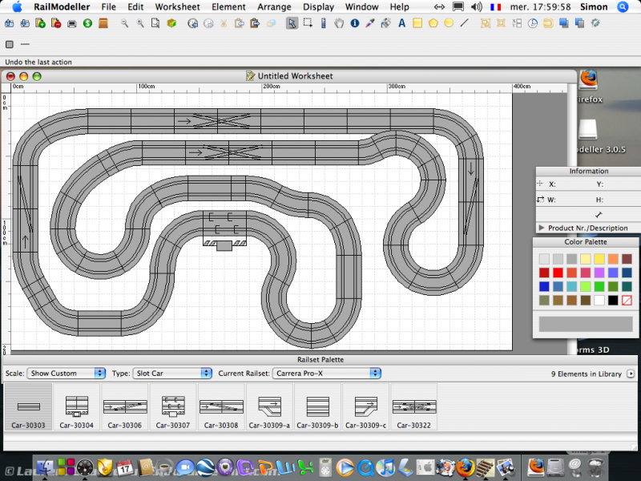The image size is (641, 481).
Task: Open the Scale dropdown showing Show Custom
Action: [67, 373]
